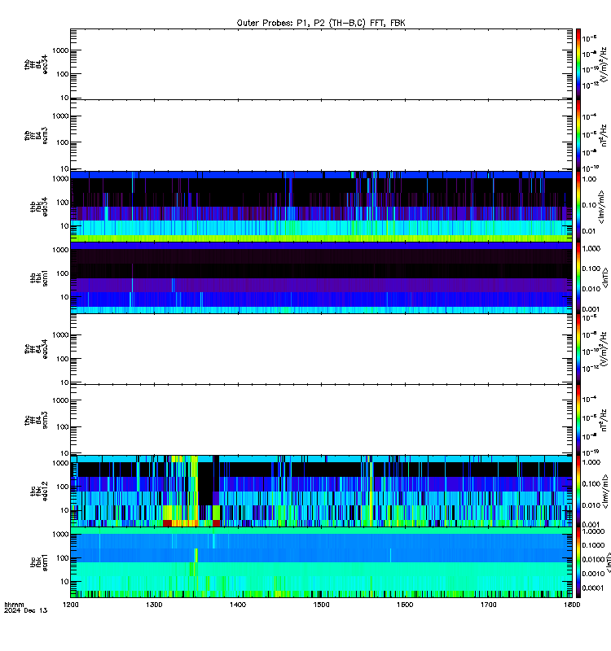This screenshot has height=651, width=611.
Task: Click the thb fbk scm1 color bar
Action: [578, 277]
